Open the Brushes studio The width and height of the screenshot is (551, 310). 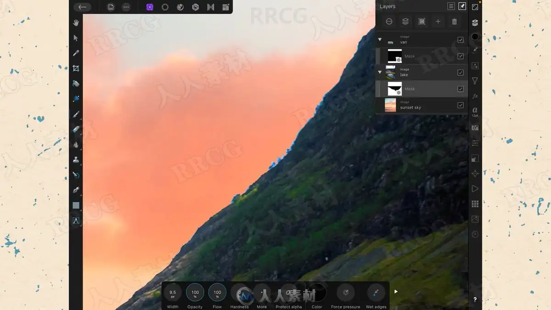(x=475, y=50)
